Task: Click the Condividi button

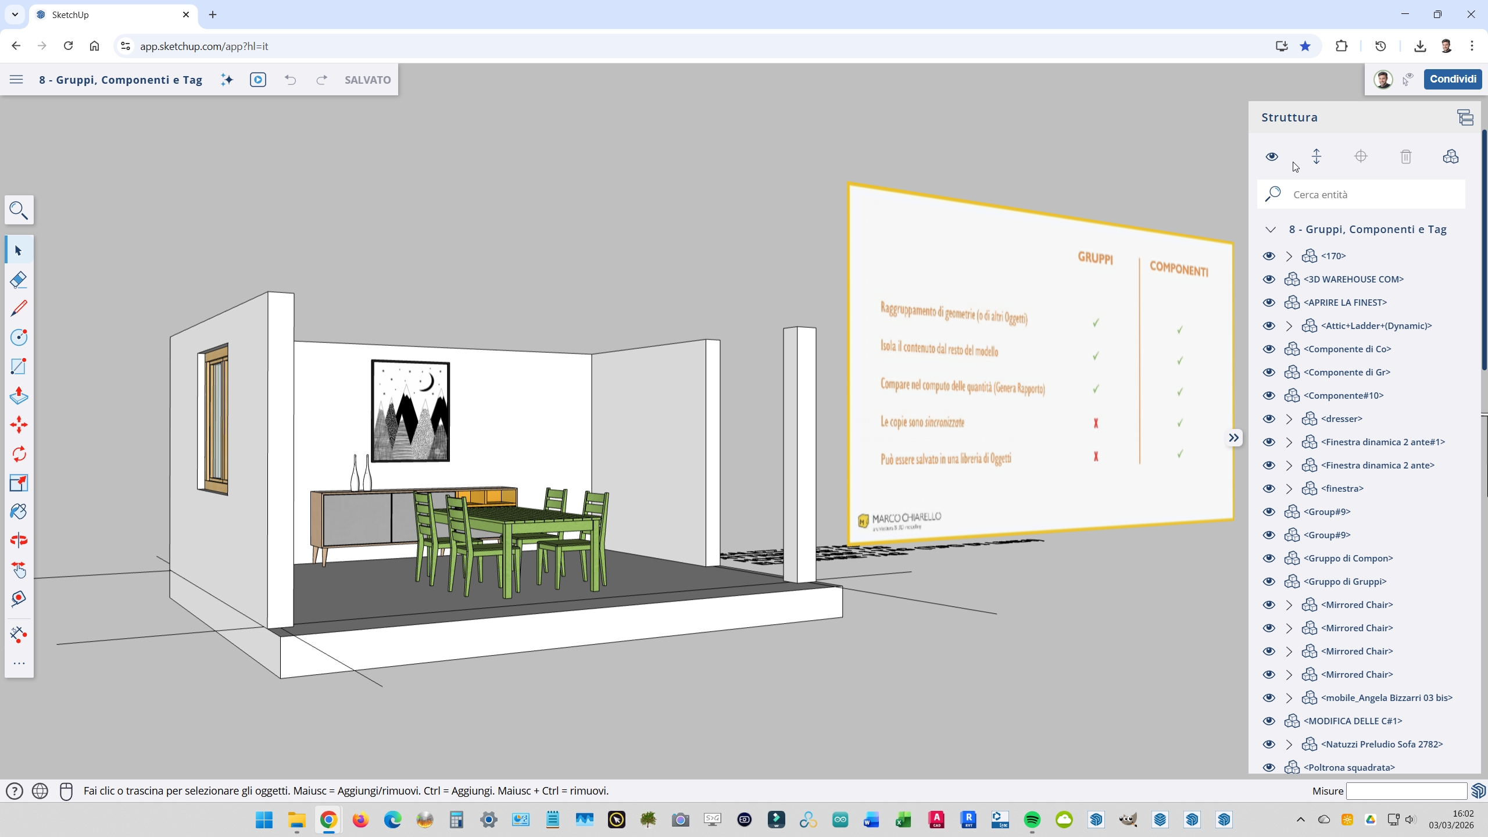Action: pyautogui.click(x=1452, y=79)
